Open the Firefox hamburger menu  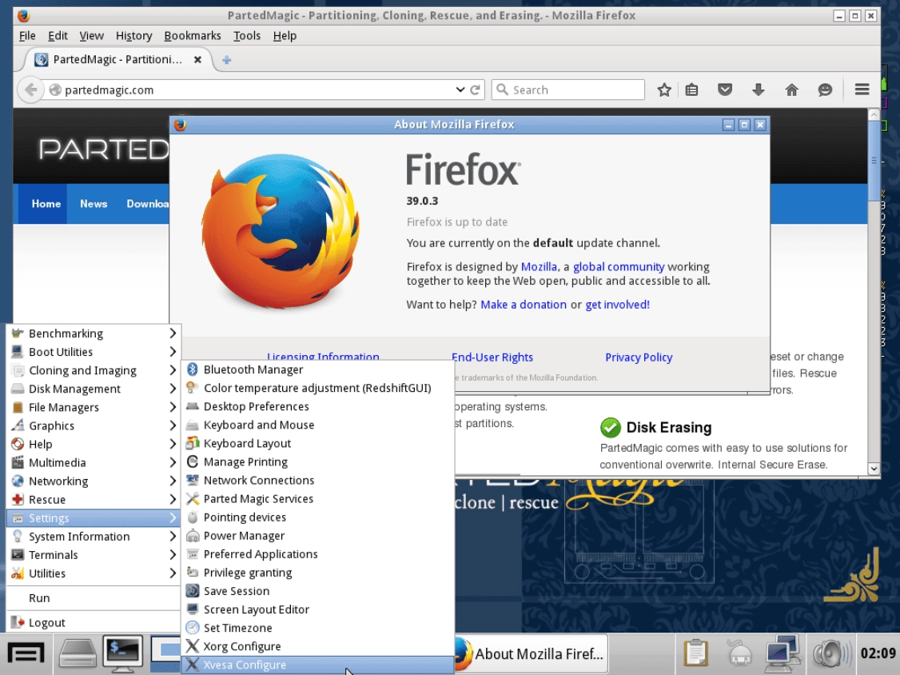(x=862, y=90)
